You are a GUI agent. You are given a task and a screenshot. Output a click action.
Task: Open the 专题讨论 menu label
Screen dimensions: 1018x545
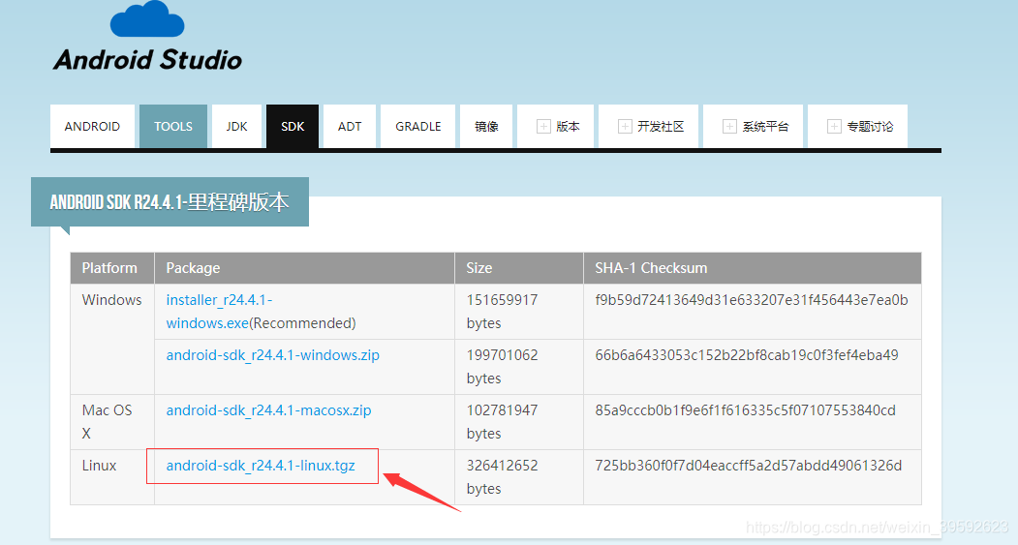pos(871,127)
